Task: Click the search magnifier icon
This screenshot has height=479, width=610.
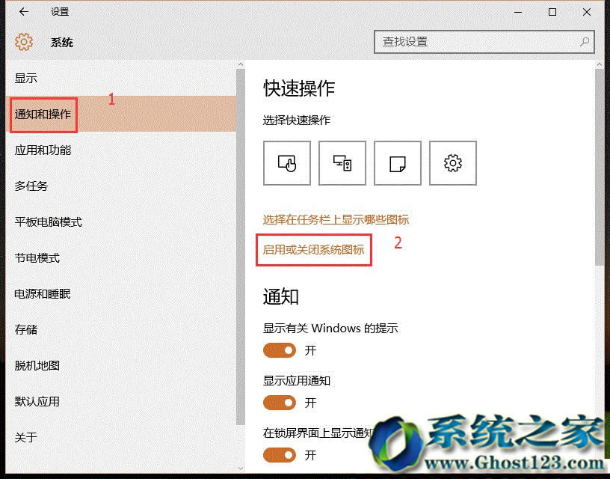Action: coord(585,42)
